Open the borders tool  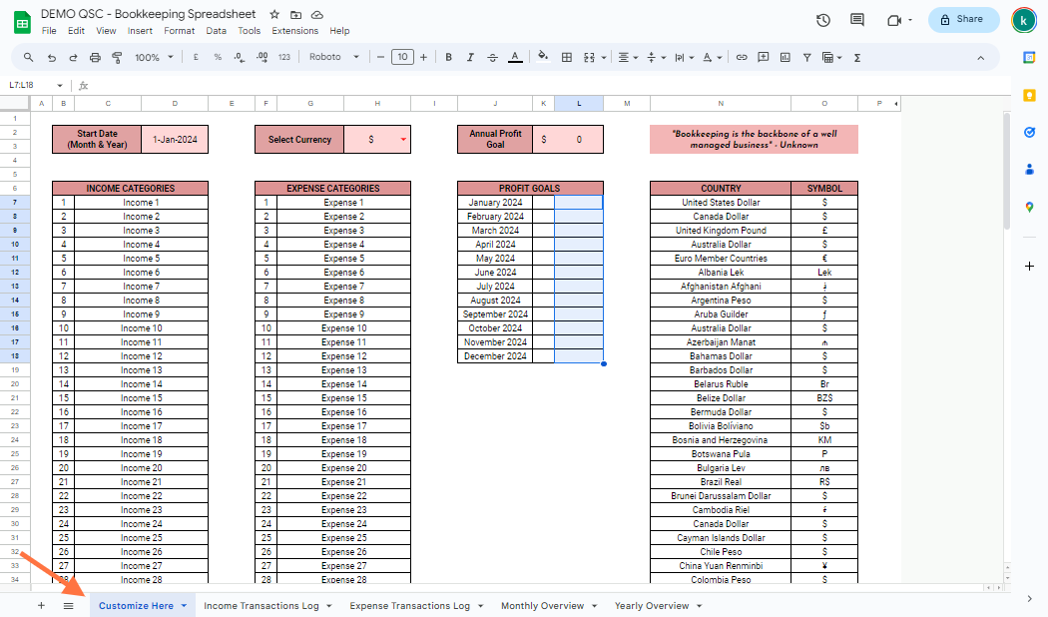point(567,58)
